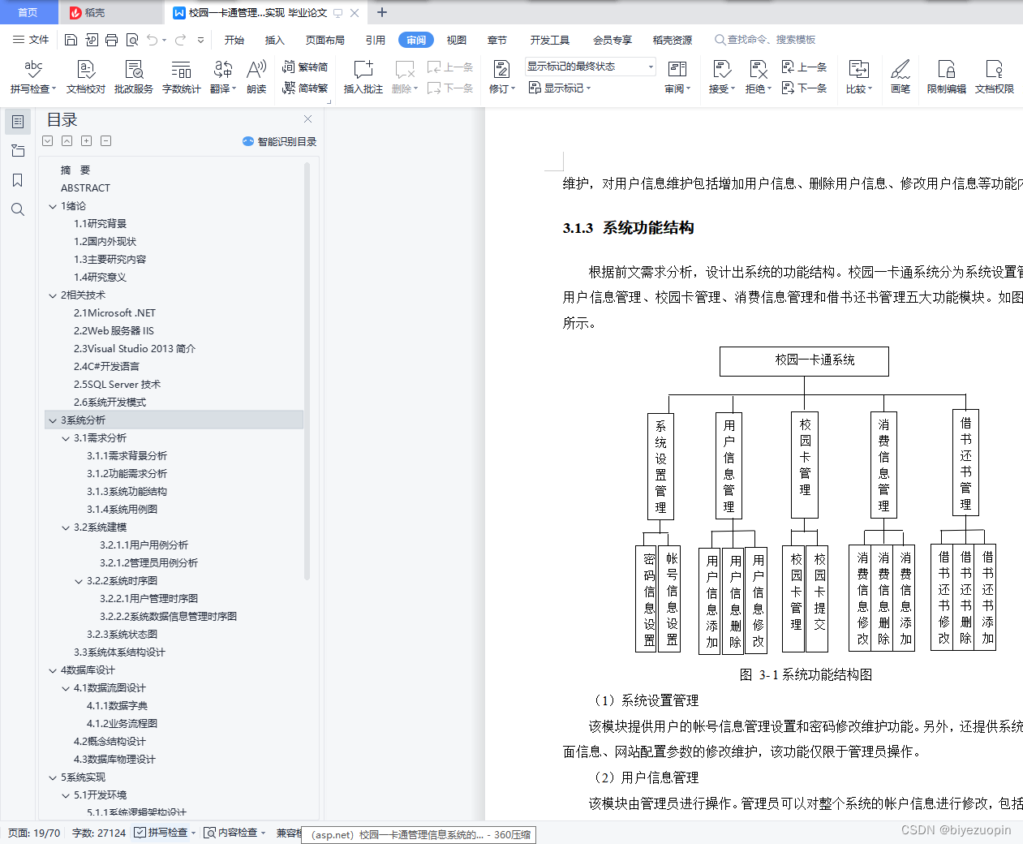Open the translate (翻译) tool

pyautogui.click(x=223, y=77)
